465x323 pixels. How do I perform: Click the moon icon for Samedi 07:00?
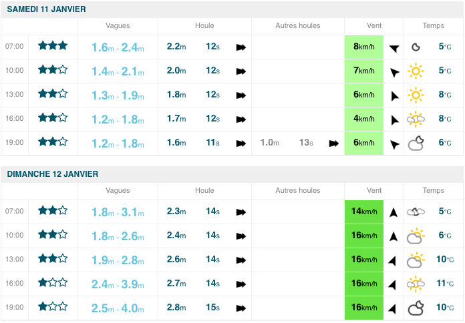click(416, 47)
